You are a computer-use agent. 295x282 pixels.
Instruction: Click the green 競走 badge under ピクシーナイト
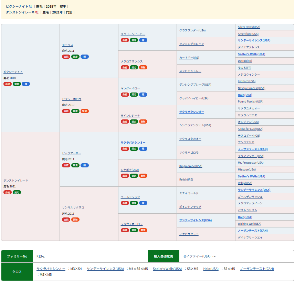coord(17,84)
